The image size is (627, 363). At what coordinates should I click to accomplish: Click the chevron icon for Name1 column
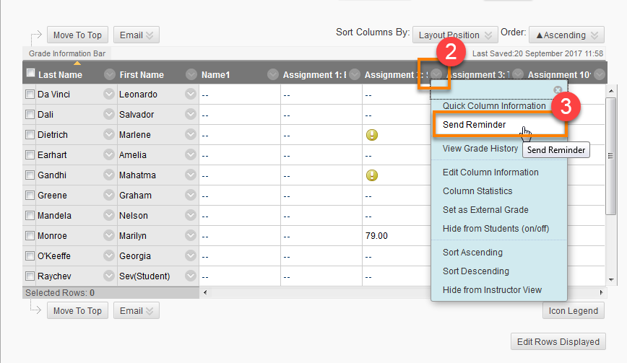pos(272,74)
